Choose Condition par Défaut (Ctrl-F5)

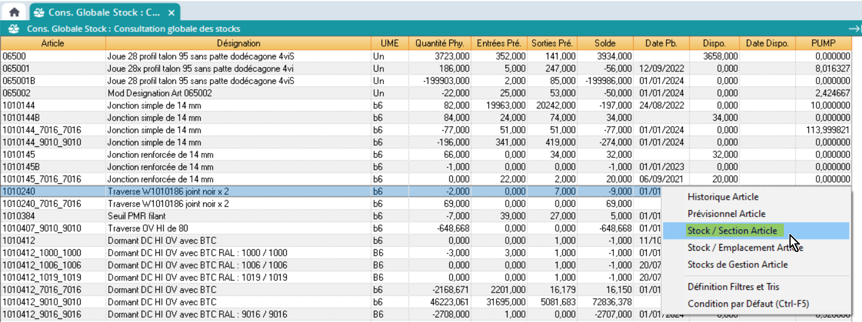tap(748, 304)
